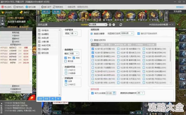Image resolution: width=186 pixels, height=115 pixels.
Task: Open the 连环赞助 pot icon
Action: 131,16
